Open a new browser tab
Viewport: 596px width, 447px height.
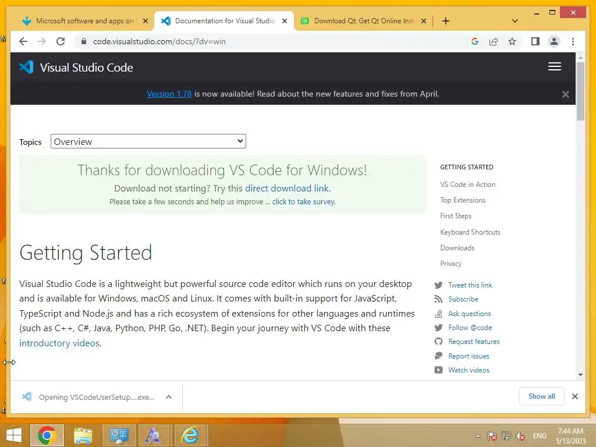[446, 21]
